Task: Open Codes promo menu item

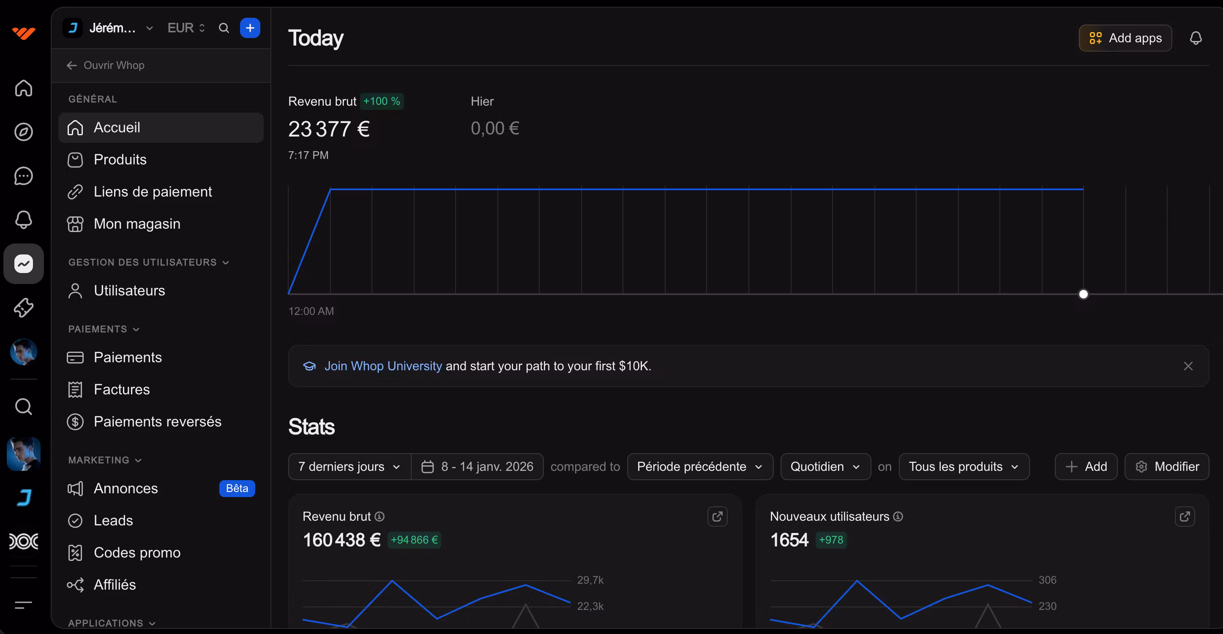Action: point(137,552)
